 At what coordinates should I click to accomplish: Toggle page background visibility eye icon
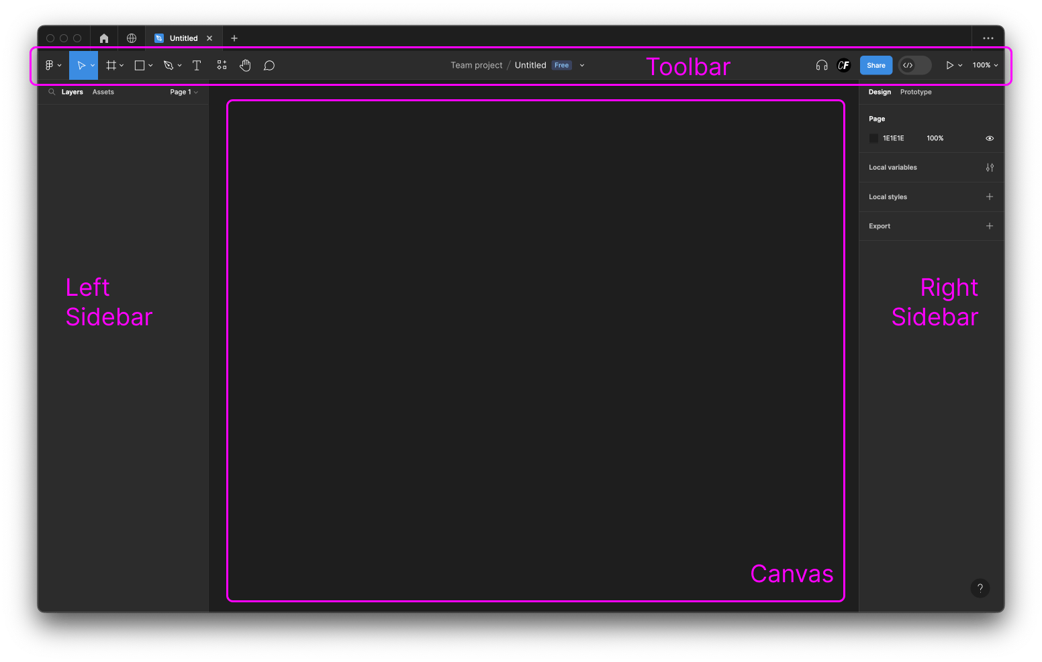coord(990,138)
